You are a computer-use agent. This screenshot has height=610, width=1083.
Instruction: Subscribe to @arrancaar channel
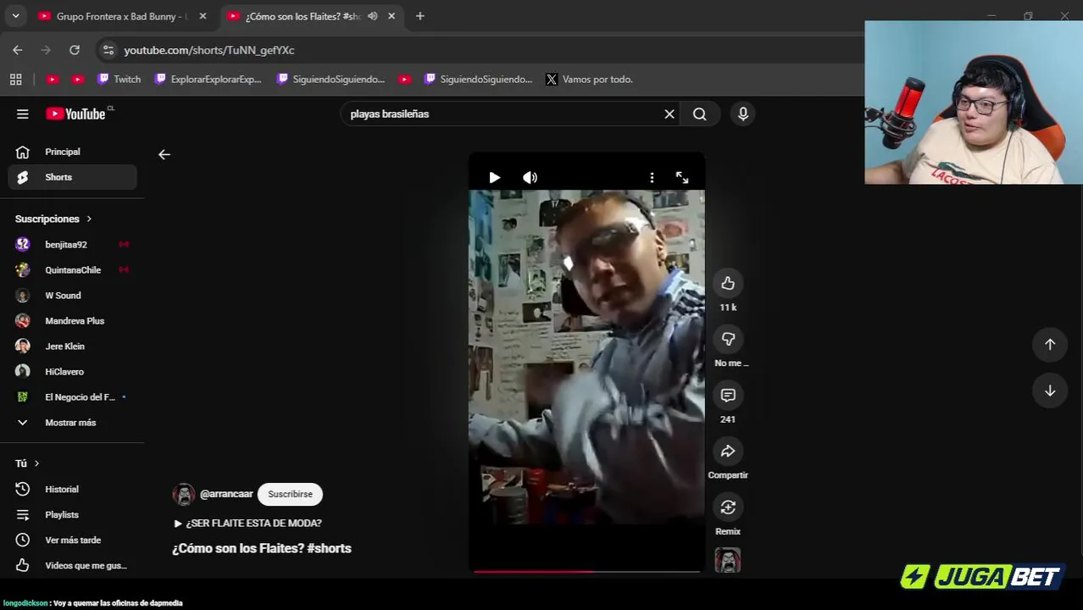(290, 494)
